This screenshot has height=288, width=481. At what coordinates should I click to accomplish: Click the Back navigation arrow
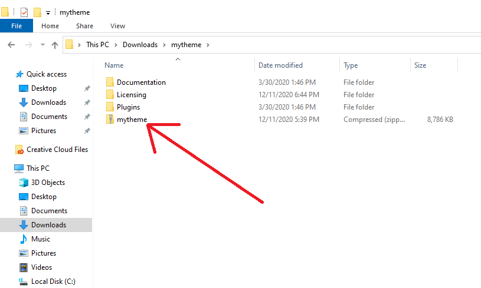11,45
